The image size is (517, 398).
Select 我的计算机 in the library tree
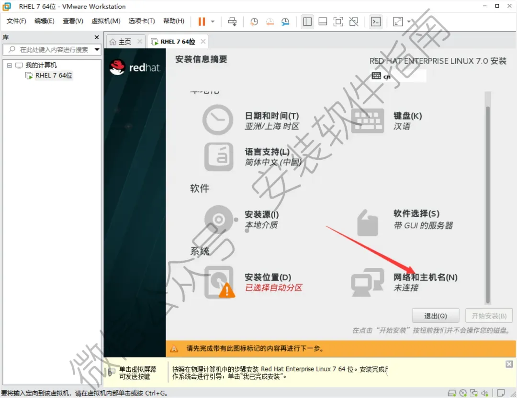click(x=41, y=65)
